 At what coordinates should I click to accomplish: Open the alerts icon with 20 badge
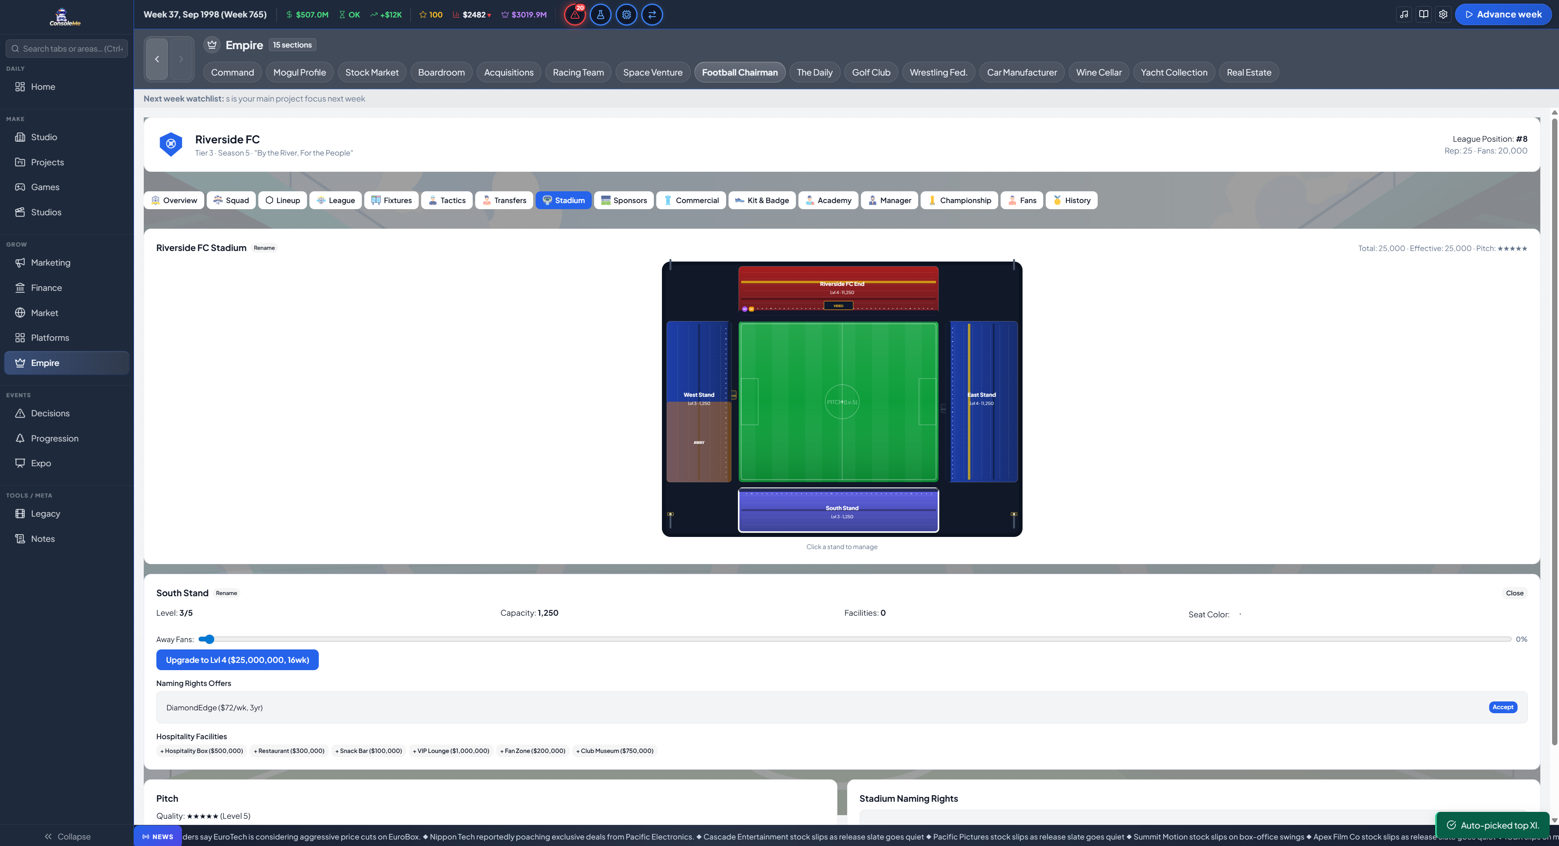[574, 15]
